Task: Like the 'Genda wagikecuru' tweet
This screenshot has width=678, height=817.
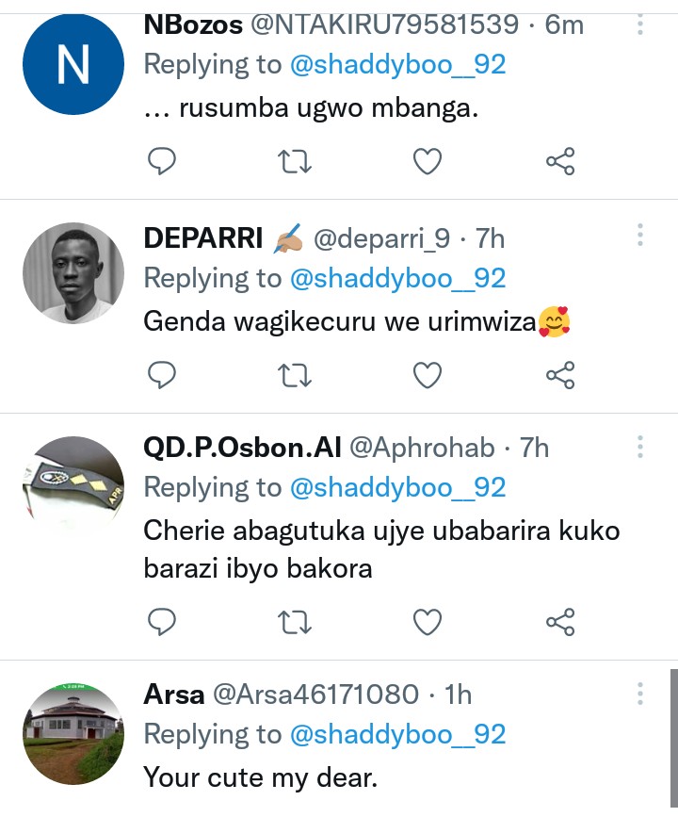Action: 428,376
